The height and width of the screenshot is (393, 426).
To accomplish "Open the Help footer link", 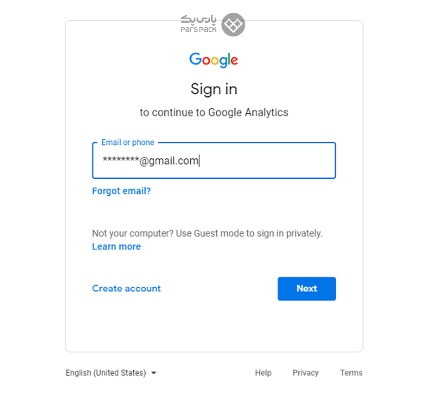I will point(263,373).
